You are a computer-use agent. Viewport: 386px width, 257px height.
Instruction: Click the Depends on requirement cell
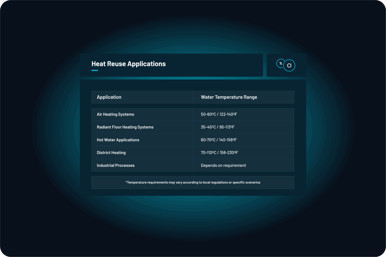coord(223,165)
